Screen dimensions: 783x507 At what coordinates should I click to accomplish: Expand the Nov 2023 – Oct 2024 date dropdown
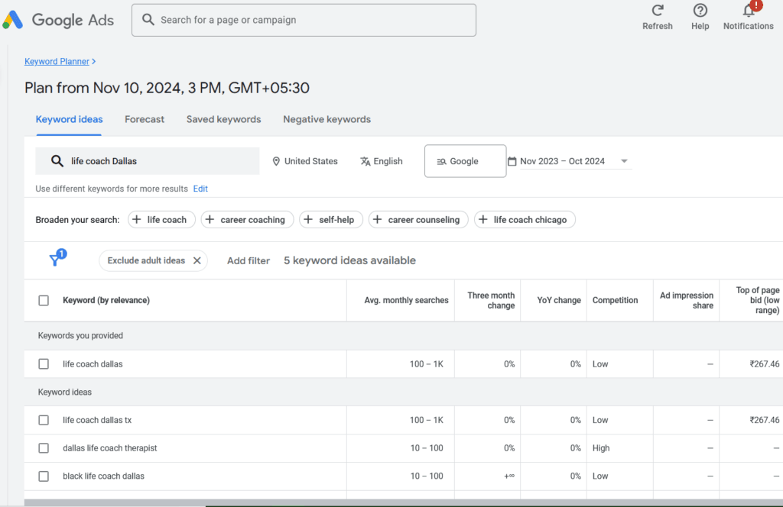point(624,161)
